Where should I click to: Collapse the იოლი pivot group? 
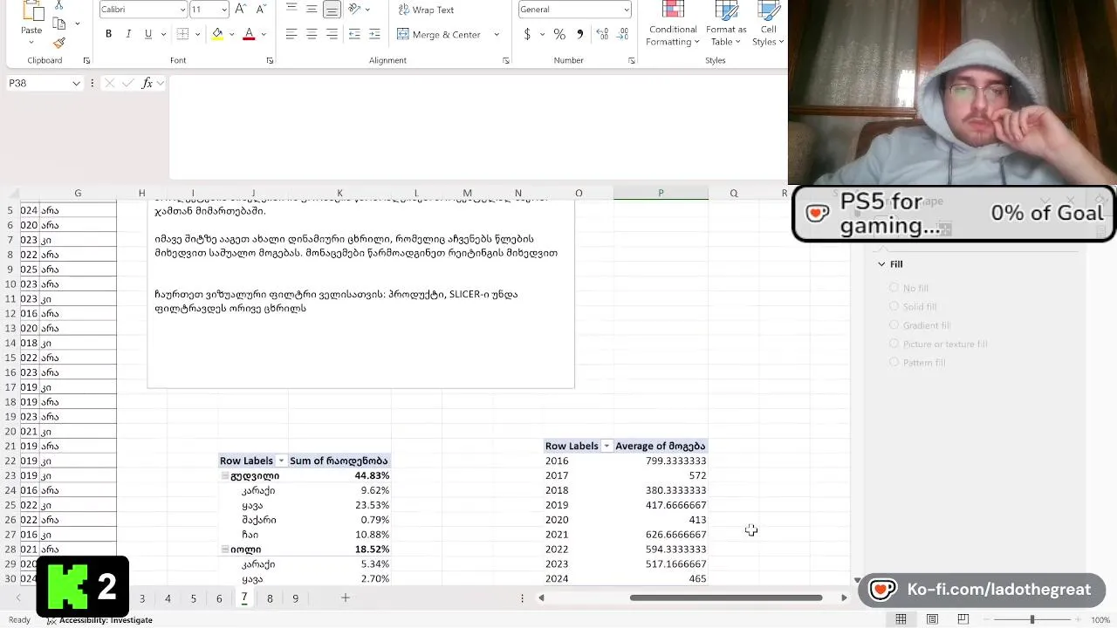pos(224,549)
